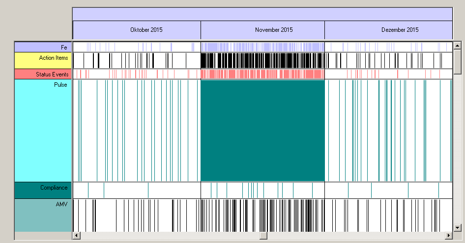Image resolution: width=465 pixels, height=243 pixels.
Task: Select the Fe row label
Action: (x=43, y=47)
